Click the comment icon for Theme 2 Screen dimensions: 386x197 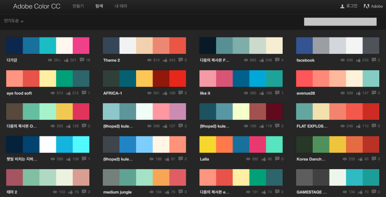tap(180, 60)
